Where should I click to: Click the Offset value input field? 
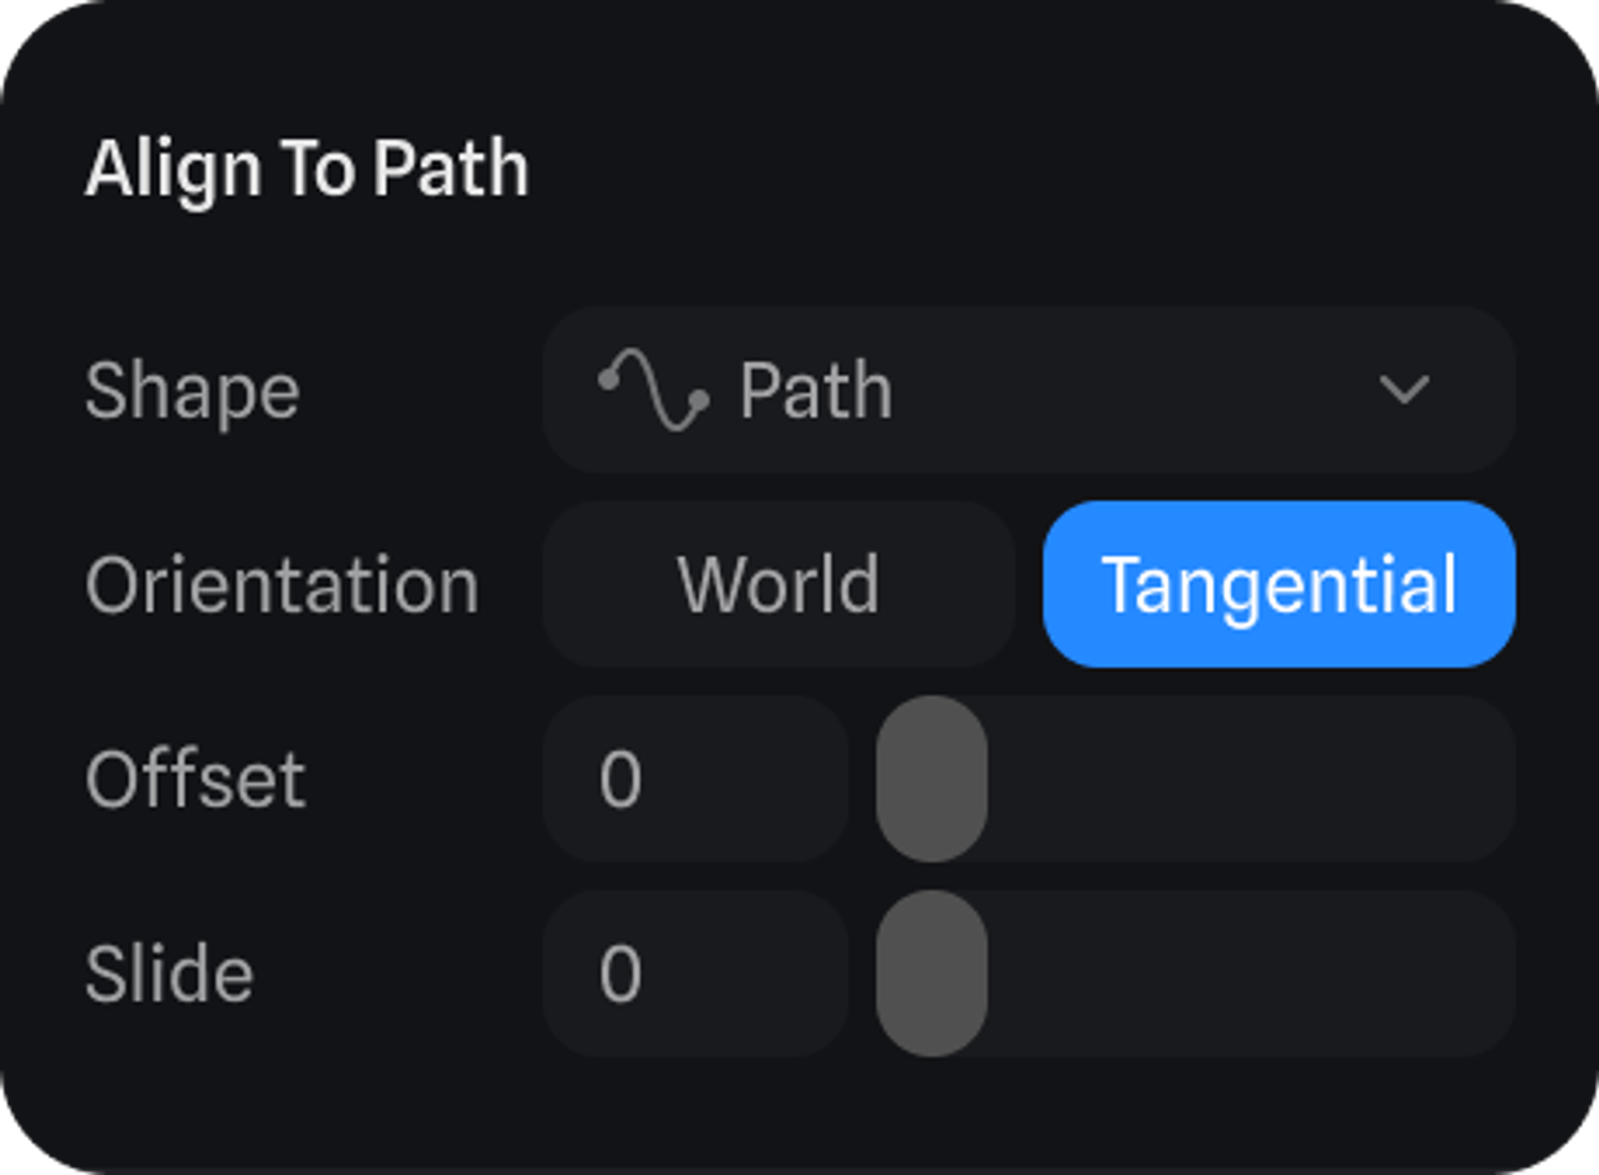click(x=694, y=779)
